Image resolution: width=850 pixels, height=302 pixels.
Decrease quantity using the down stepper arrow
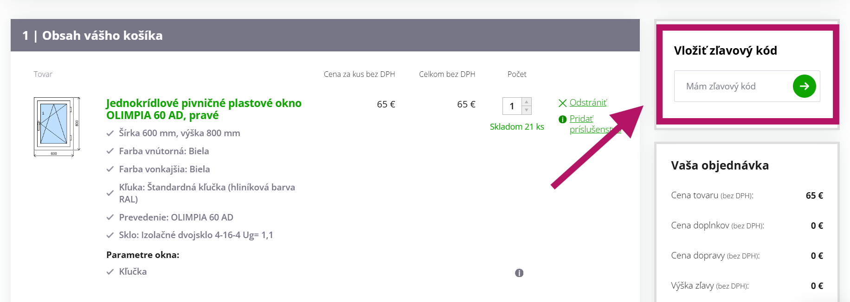527,110
